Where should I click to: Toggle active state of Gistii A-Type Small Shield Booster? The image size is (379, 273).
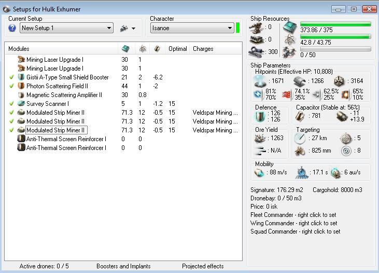11,77
